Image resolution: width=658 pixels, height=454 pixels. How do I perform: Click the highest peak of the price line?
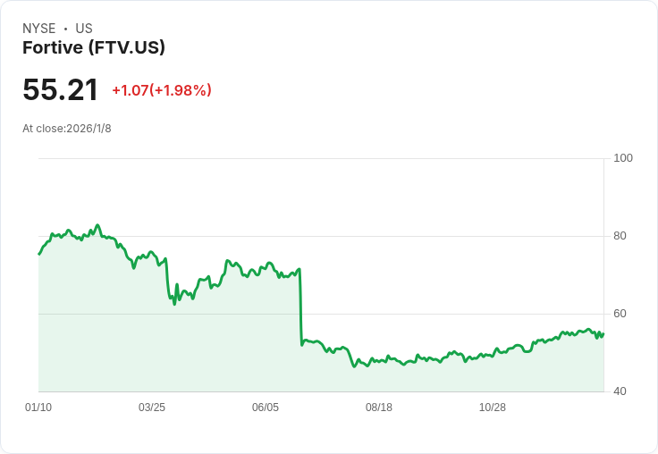(97, 225)
